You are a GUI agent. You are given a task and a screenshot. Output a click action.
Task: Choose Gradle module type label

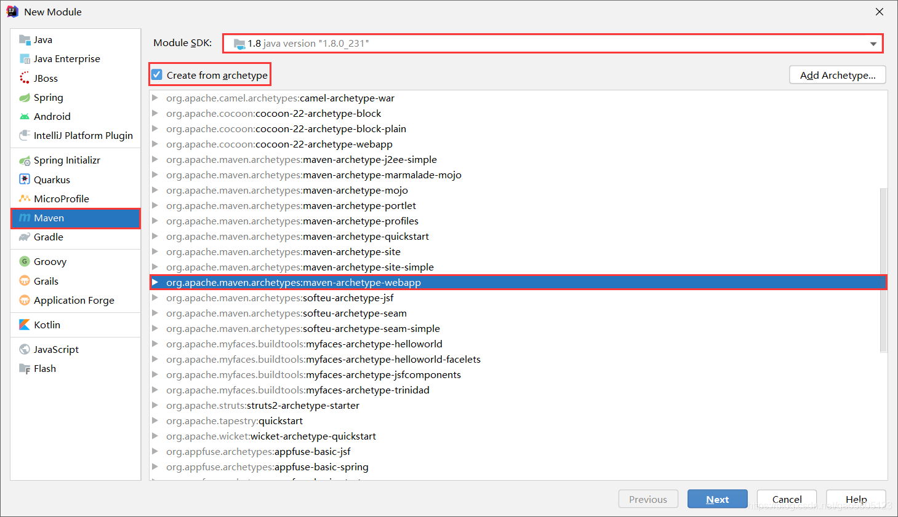tap(49, 237)
